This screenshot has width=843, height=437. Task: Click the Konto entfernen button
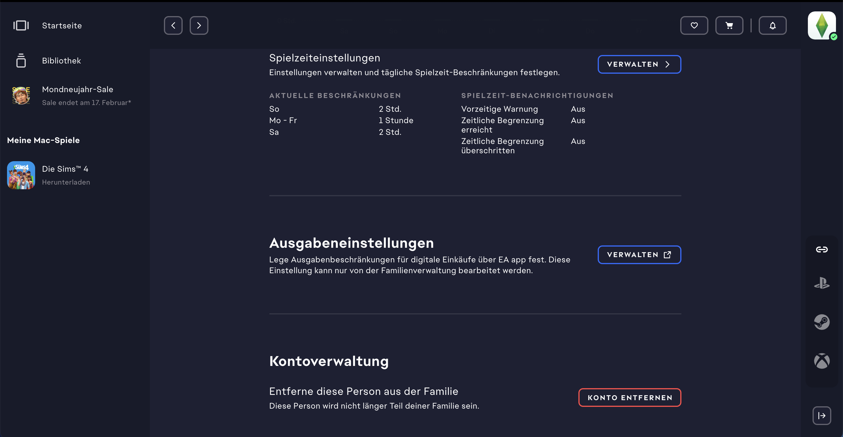tap(630, 398)
